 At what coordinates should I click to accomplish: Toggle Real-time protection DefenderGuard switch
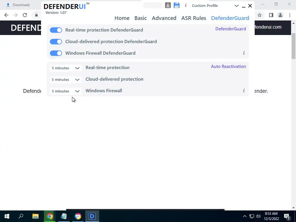coord(56,30)
